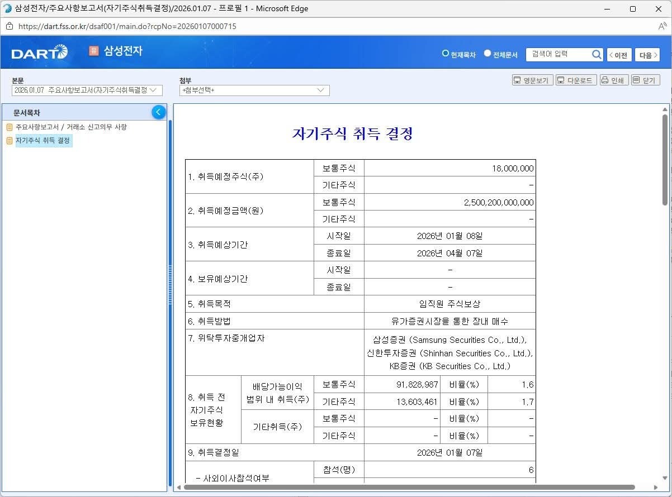
Task: Click the read aloud icon in address bar
Action: click(x=662, y=26)
